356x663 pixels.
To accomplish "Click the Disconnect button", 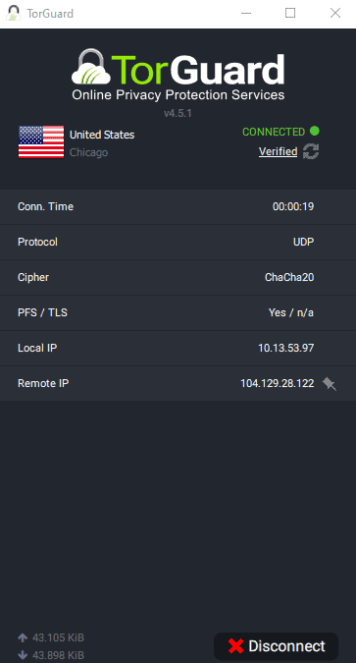I will point(277,646).
